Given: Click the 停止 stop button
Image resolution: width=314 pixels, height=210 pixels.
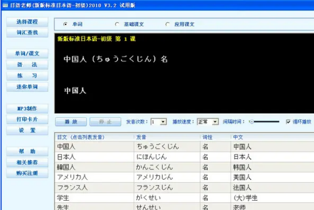Looking at the screenshot, I should [105, 122].
